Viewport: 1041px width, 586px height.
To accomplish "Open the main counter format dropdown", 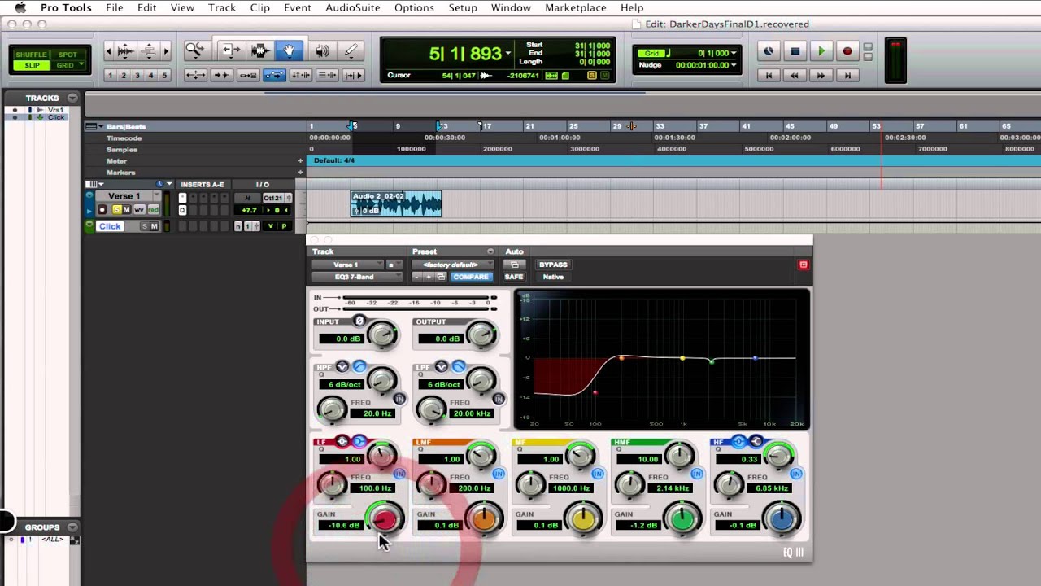I will pos(508,54).
